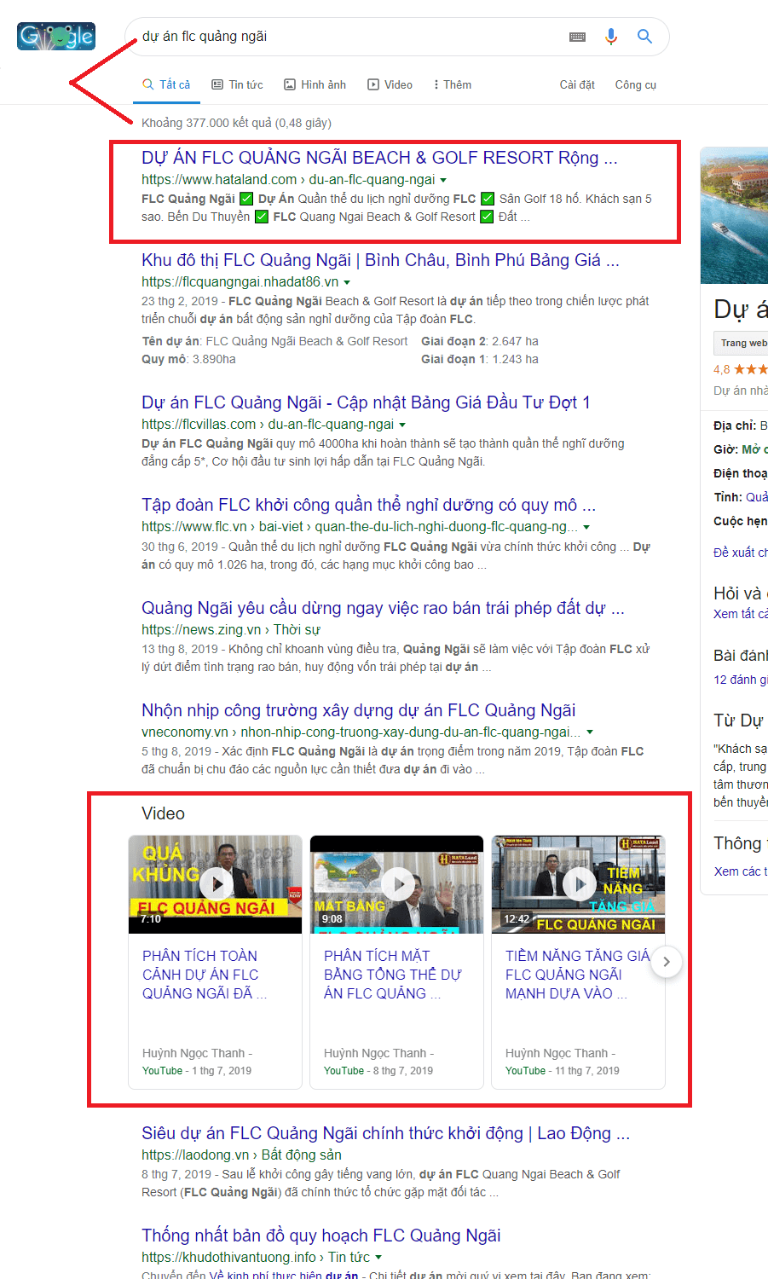Switch to the Tin tức tab

pos(238,84)
